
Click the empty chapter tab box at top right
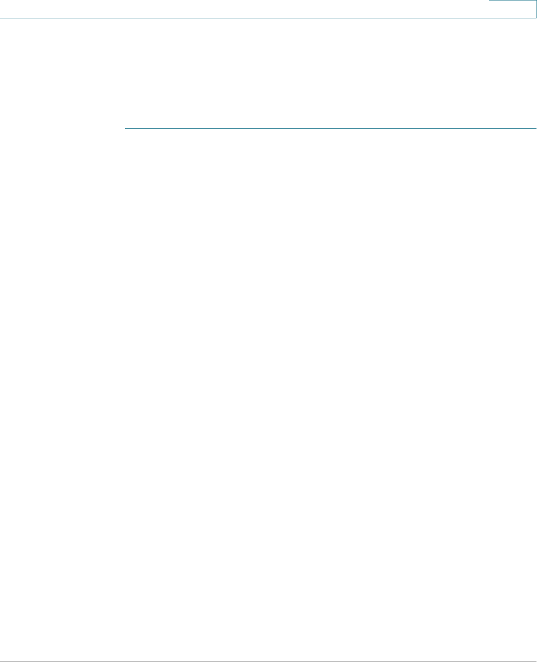(x=513, y=8)
